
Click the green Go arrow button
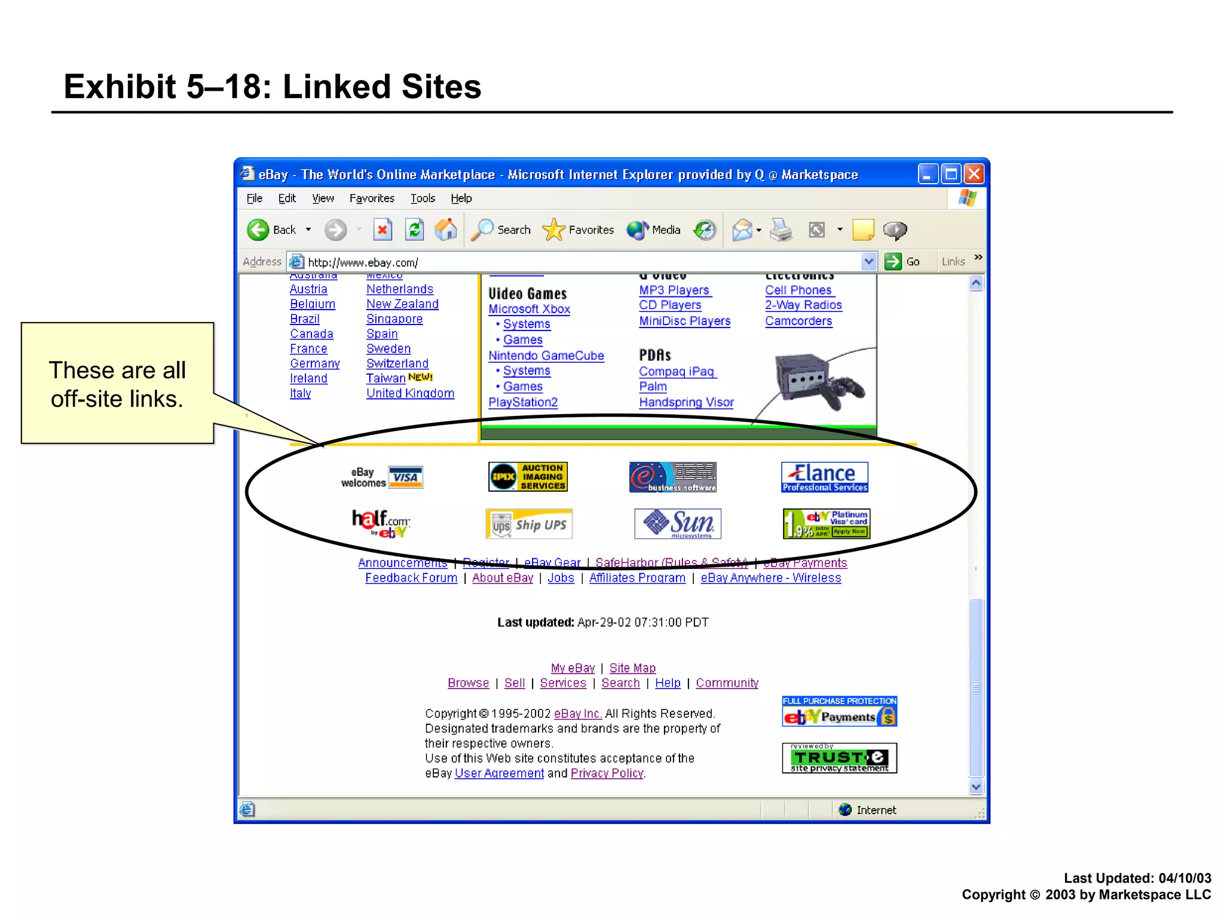click(893, 262)
